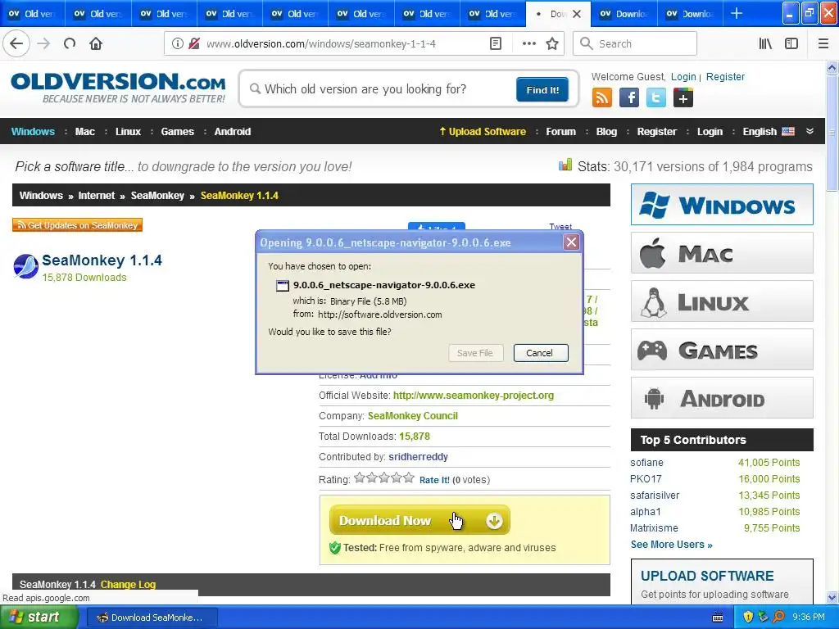The width and height of the screenshot is (839, 629).
Task: Click the security shield tray icon
Action: click(x=748, y=617)
